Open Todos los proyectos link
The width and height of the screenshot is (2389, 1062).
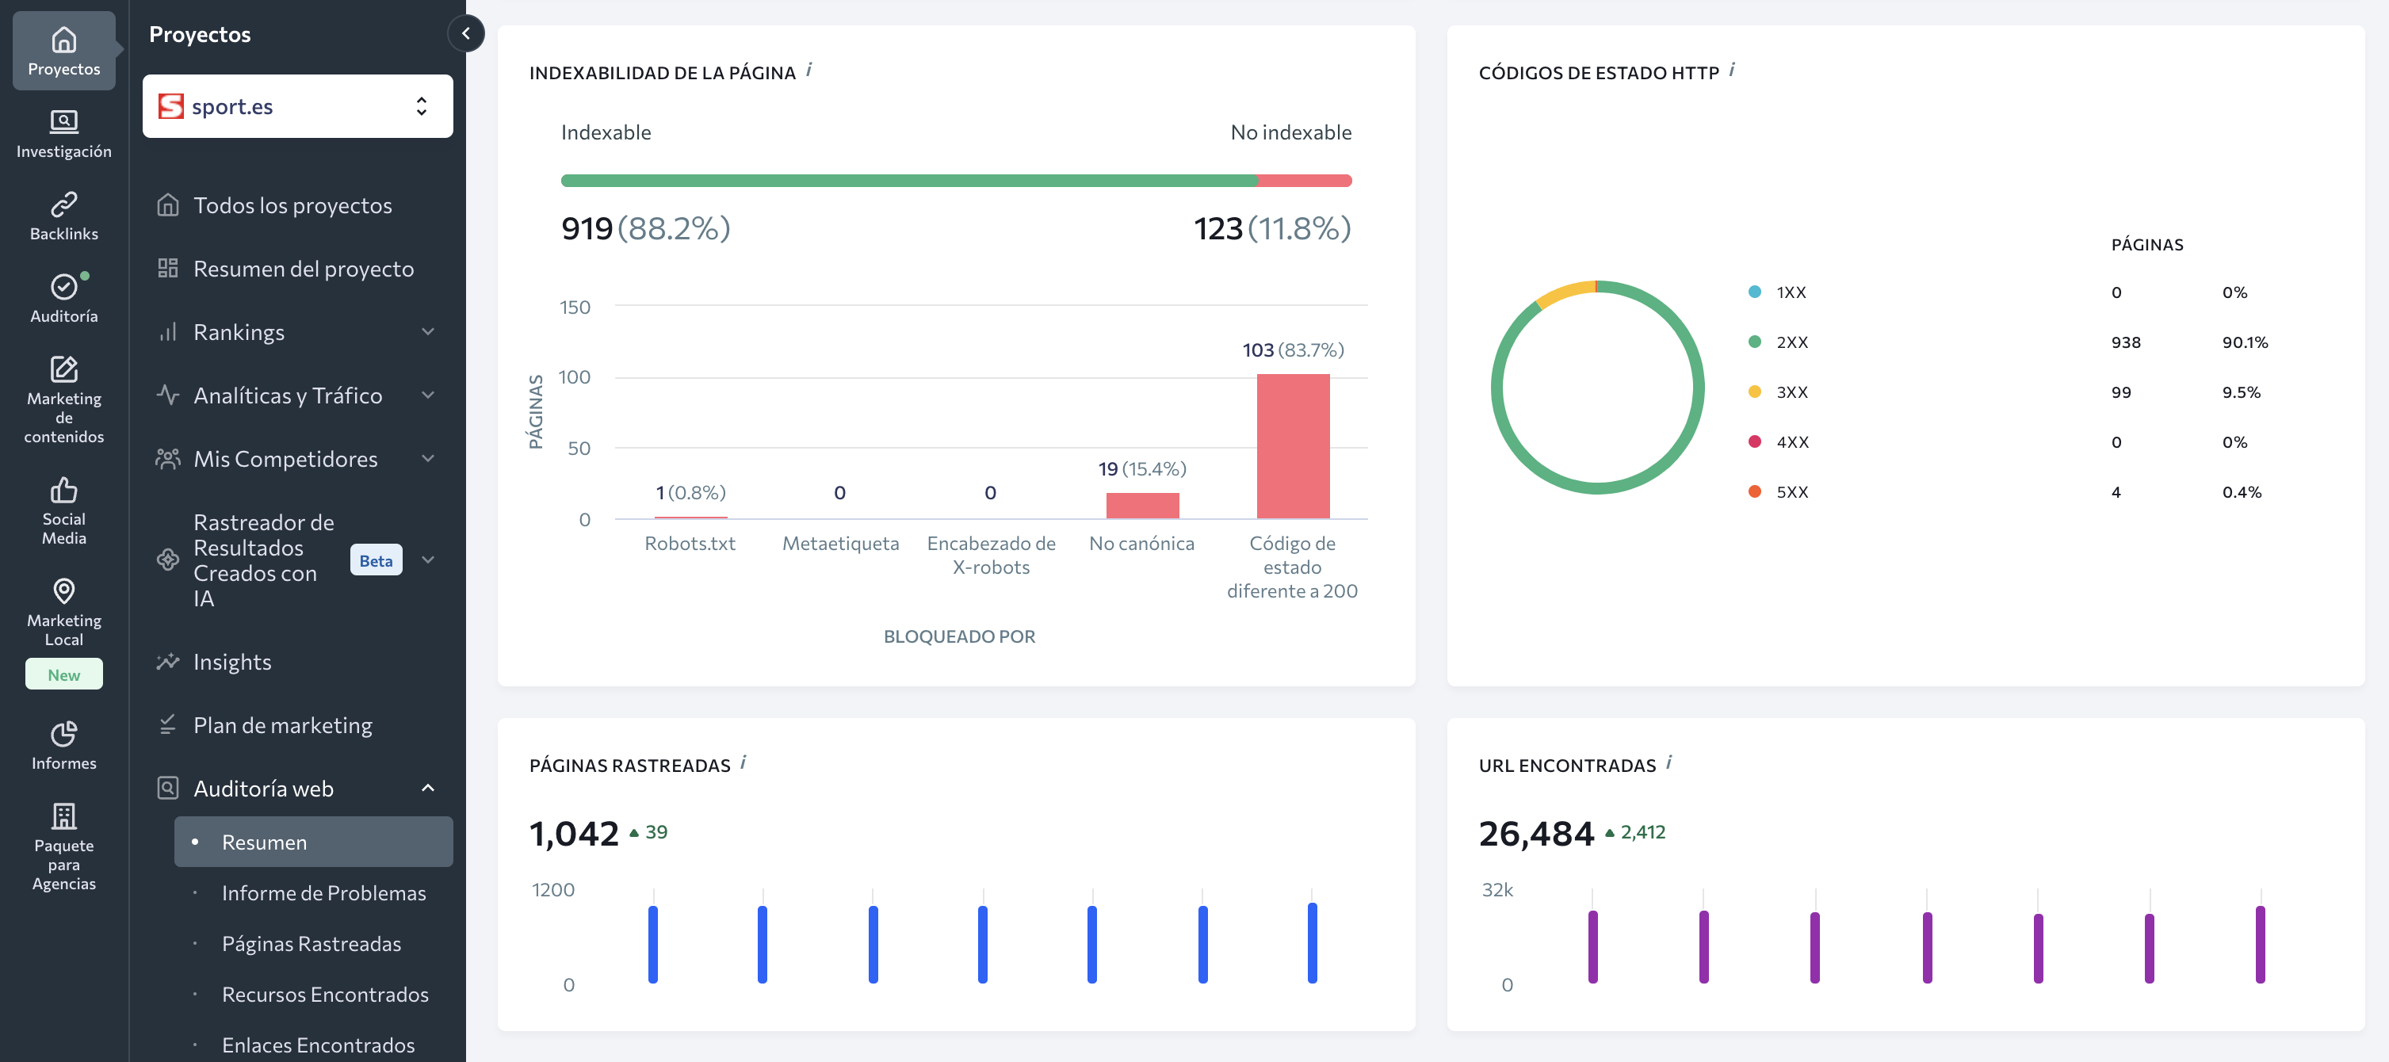(x=292, y=205)
